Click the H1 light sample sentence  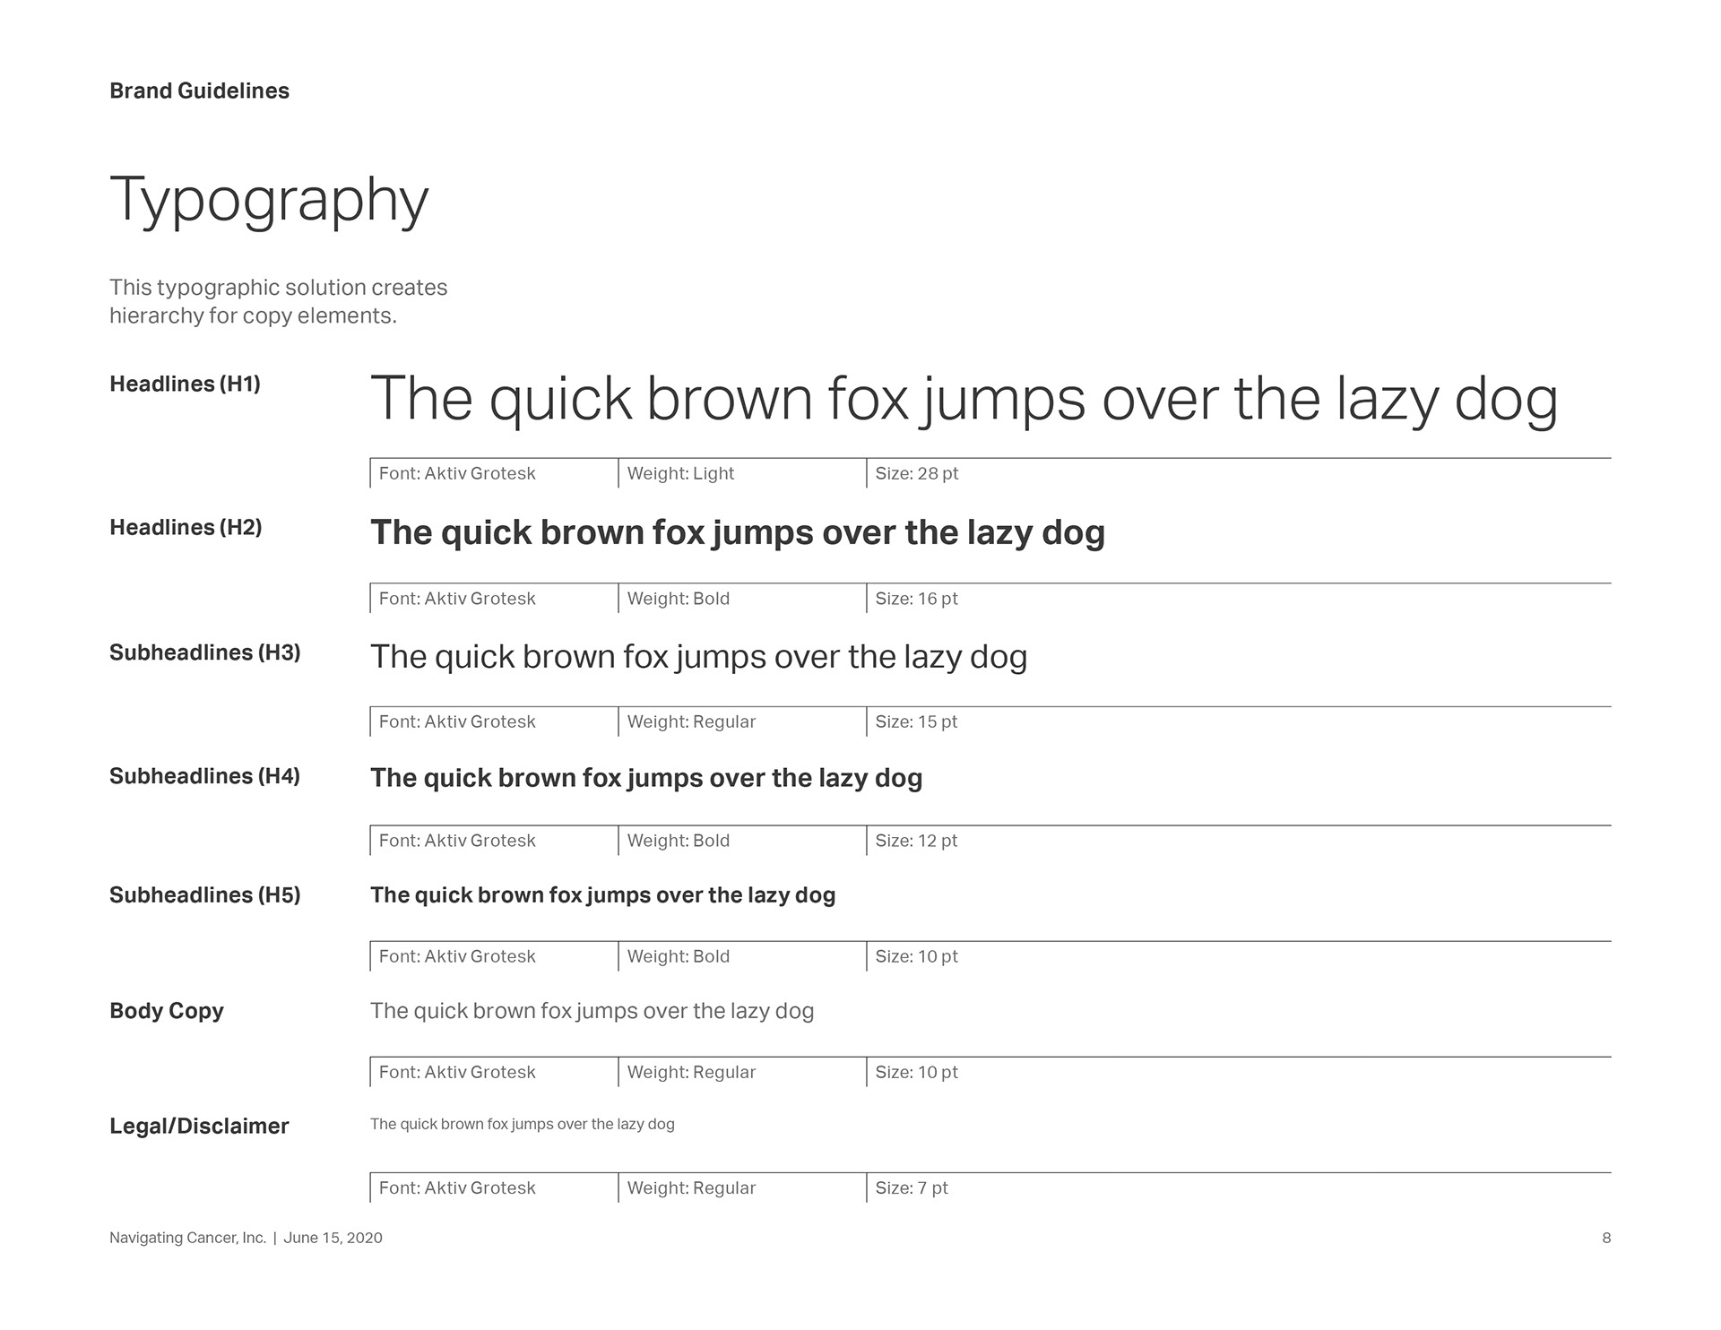pos(964,401)
